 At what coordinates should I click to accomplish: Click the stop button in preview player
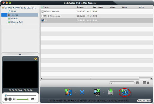pyautogui.click(x=10, y=99)
